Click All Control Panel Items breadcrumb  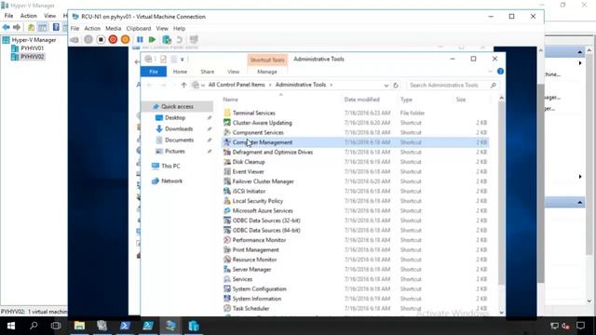[x=237, y=85]
